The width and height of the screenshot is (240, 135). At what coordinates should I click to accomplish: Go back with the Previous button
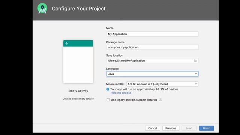pyautogui.click(x=171, y=128)
